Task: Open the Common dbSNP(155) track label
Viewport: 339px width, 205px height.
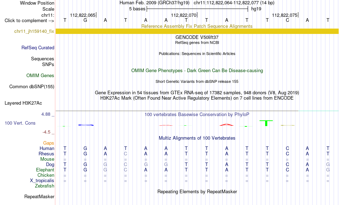Action: (x=31, y=86)
